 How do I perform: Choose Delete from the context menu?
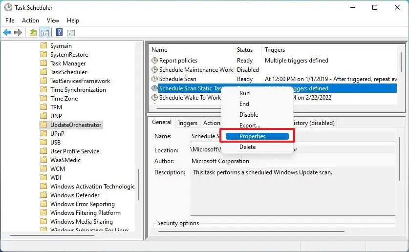click(x=257, y=147)
